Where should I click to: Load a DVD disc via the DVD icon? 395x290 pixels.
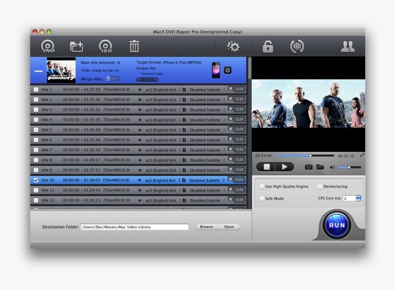click(x=48, y=46)
